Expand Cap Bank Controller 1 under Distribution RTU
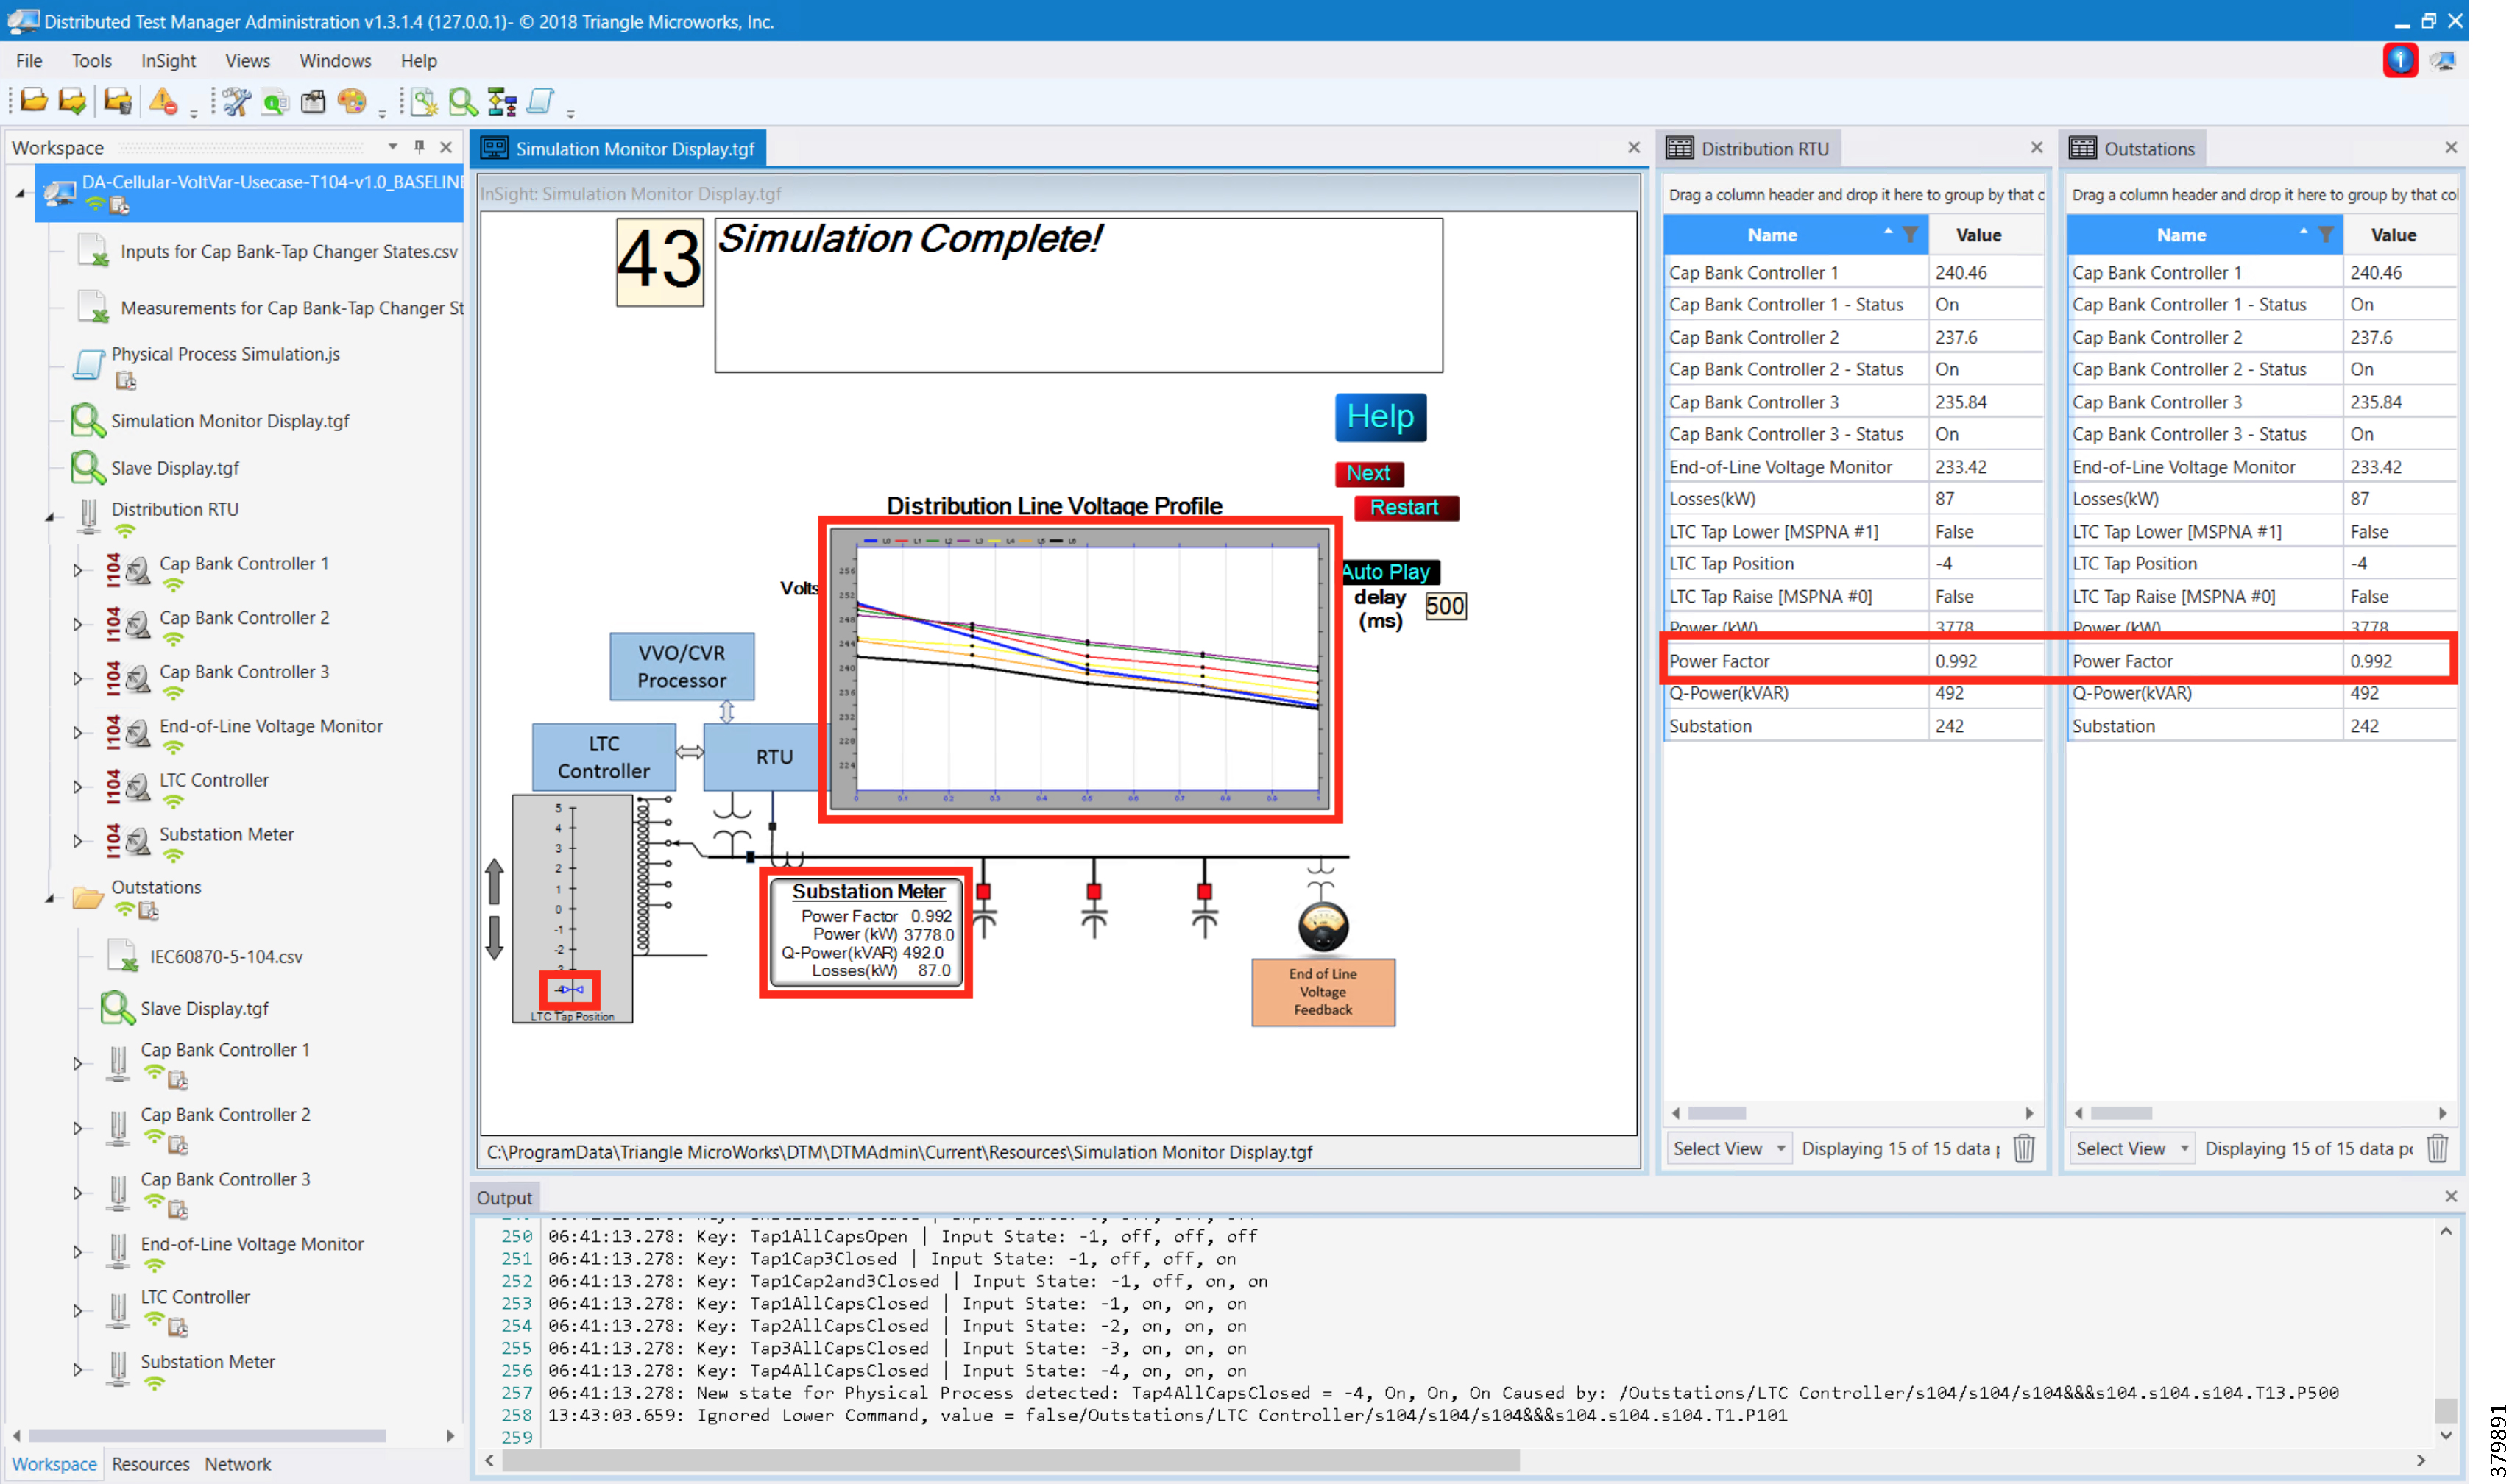 (x=77, y=570)
